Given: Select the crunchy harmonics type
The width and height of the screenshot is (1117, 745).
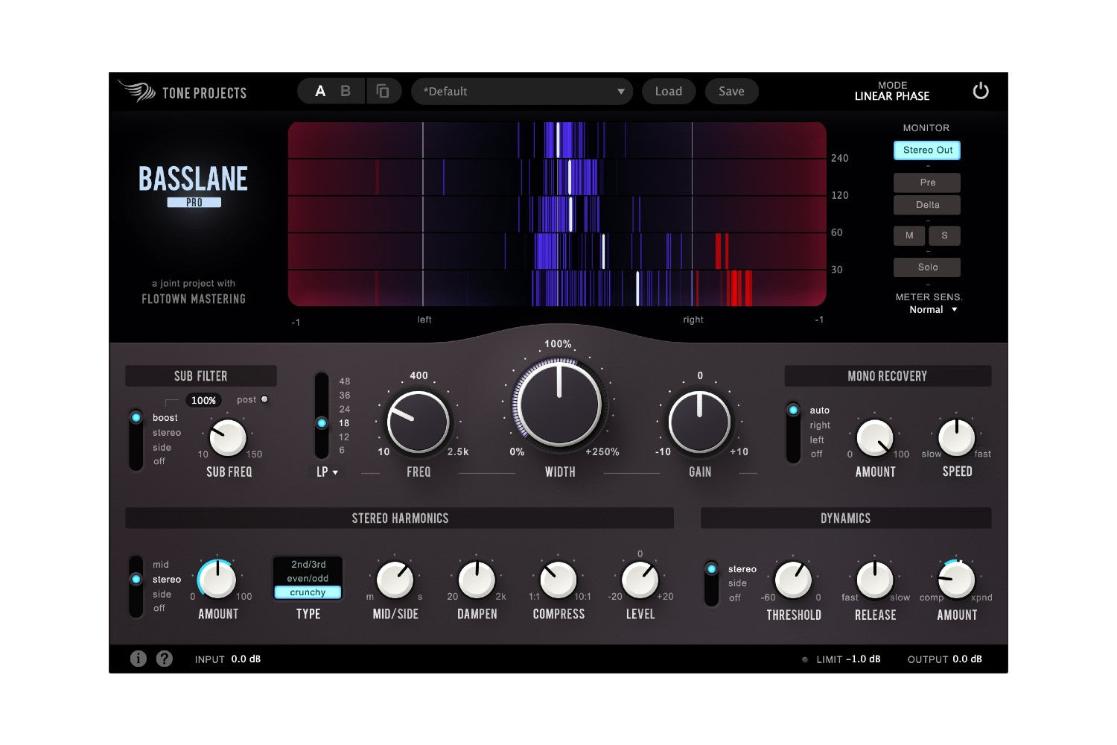Looking at the screenshot, I should coord(308,592).
